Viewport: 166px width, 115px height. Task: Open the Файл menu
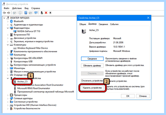(6, 8)
